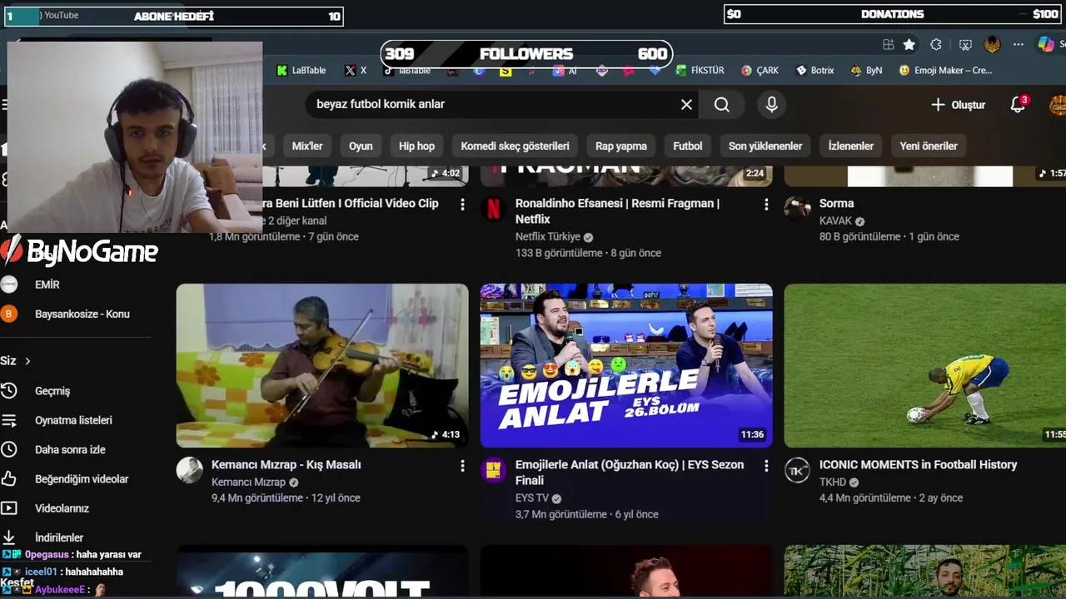This screenshot has height=599, width=1066.
Task: Click Netflix Türkiye channel name
Action: click(547, 237)
